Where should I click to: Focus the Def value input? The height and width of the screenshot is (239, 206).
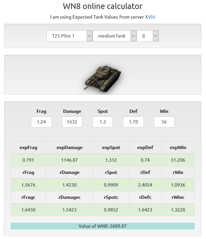coord(133,122)
